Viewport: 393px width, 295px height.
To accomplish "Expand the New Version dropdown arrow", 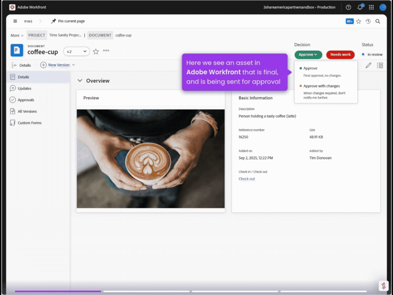I will coord(73,65).
